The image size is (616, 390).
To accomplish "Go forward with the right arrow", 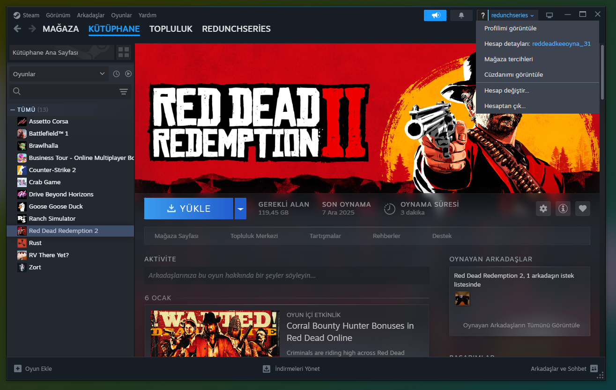I will (32, 29).
